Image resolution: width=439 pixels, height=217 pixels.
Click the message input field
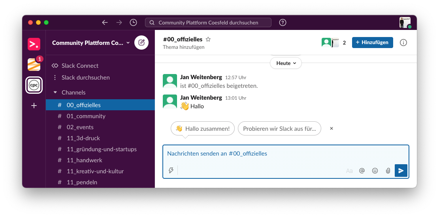coord(286,154)
